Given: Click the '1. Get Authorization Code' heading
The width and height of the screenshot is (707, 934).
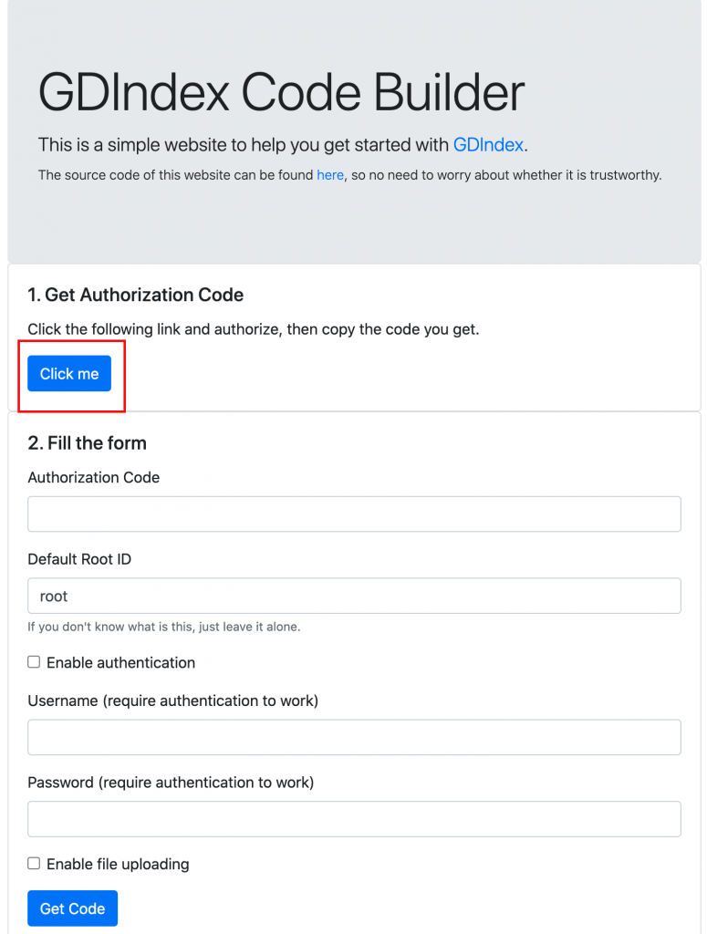Looking at the screenshot, I should (135, 295).
